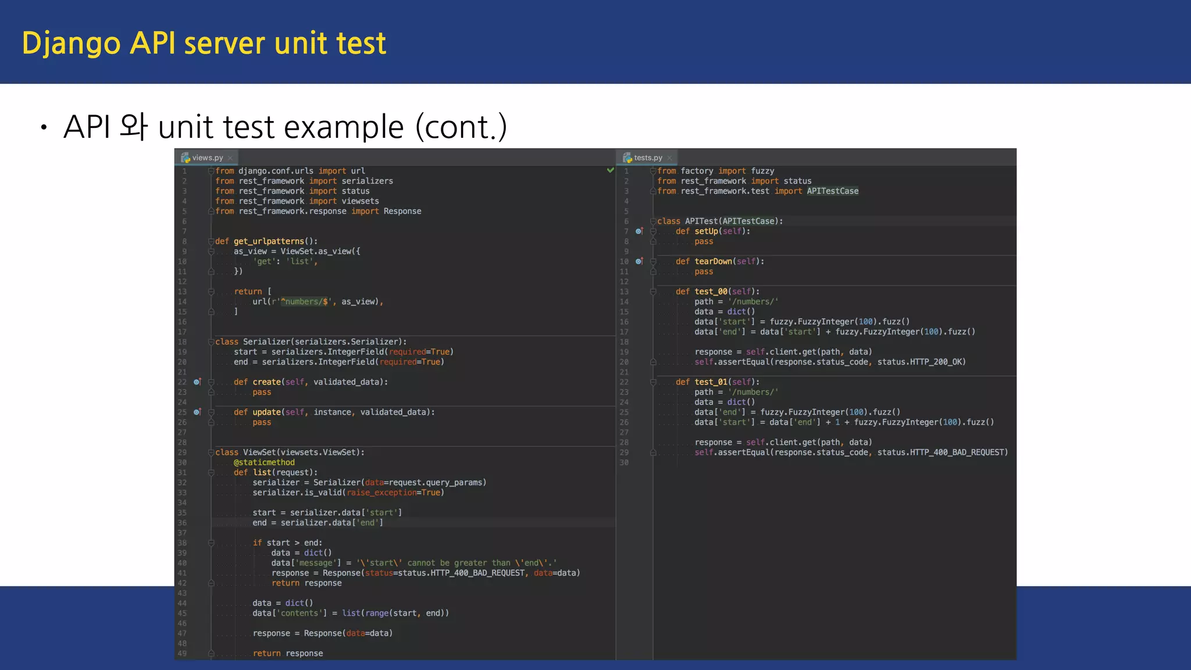Click line number 13 in tests.py gutter
Image resolution: width=1191 pixels, height=670 pixels.
pyautogui.click(x=624, y=292)
